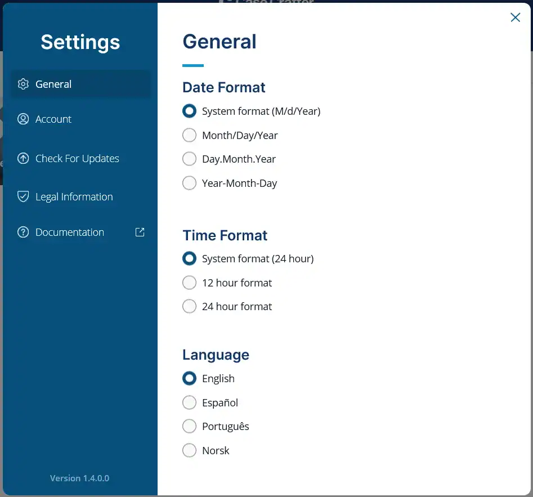Image resolution: width=533 pixels, height=497 pixels.
Task: Switch to 24 hour format option
Action: point(190,307)
